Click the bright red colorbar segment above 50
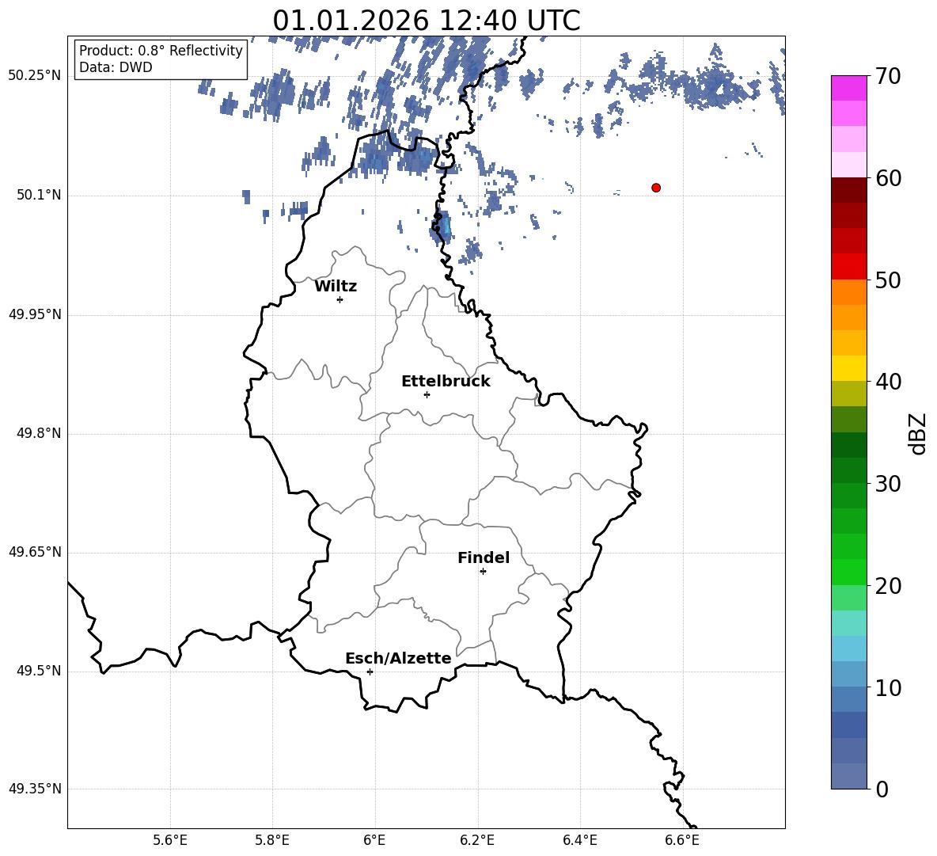 849,266
